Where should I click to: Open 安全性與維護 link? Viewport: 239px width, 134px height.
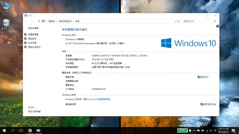pos(34,111)
